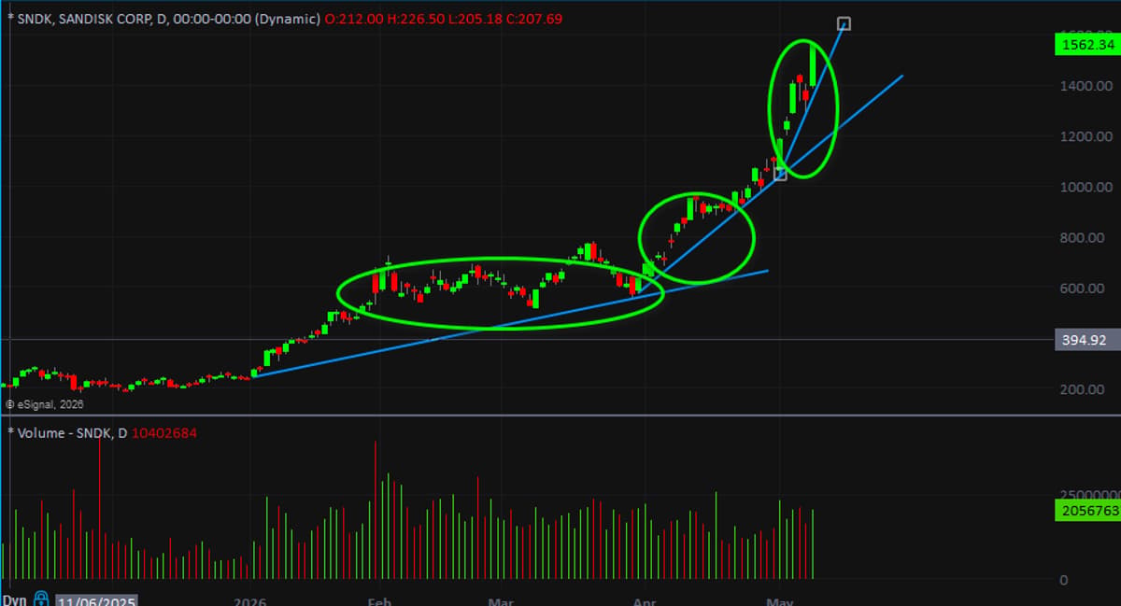Click the 25000000 volume axis label
Image resolution: width=1121 pixels, height=606 pixels.
1090,493
